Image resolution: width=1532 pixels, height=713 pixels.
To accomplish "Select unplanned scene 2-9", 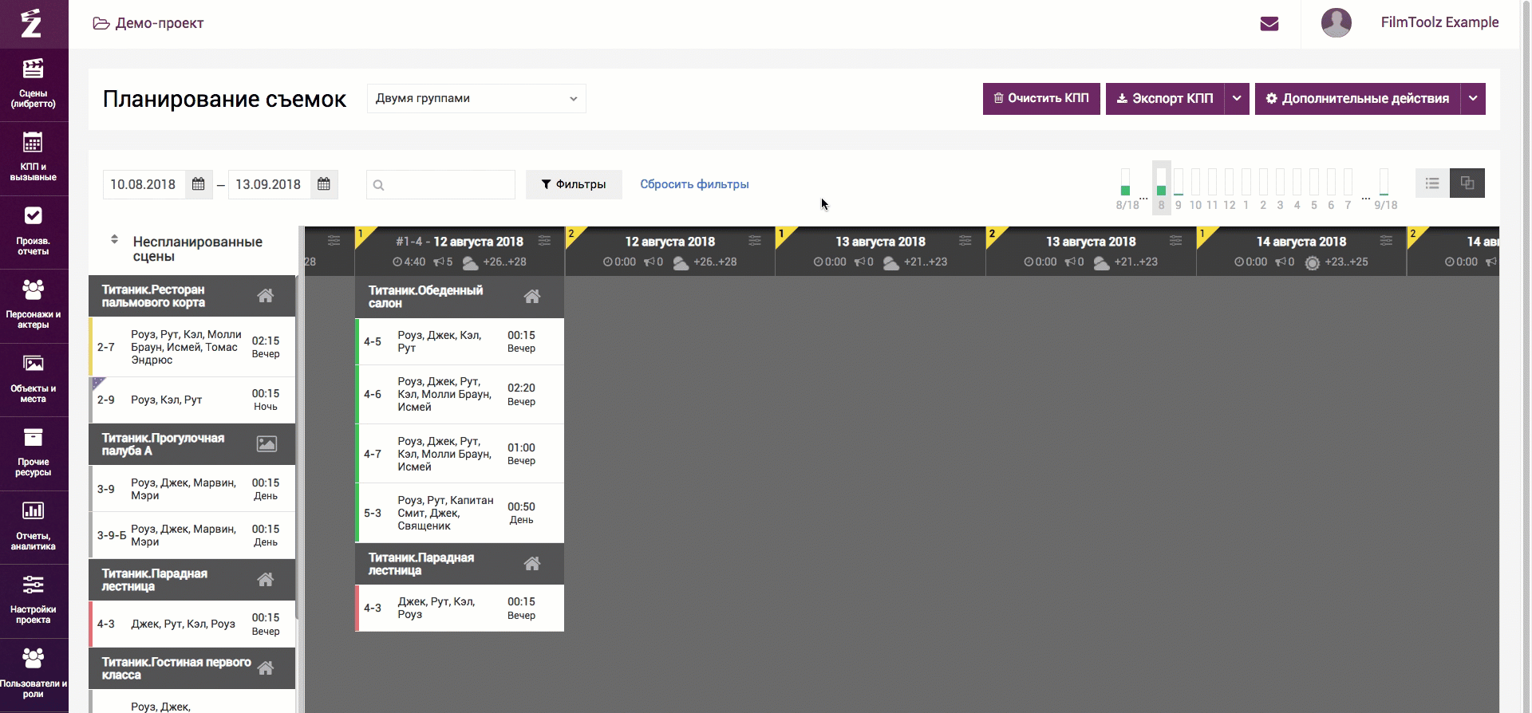I will click(x=191, y=400).
